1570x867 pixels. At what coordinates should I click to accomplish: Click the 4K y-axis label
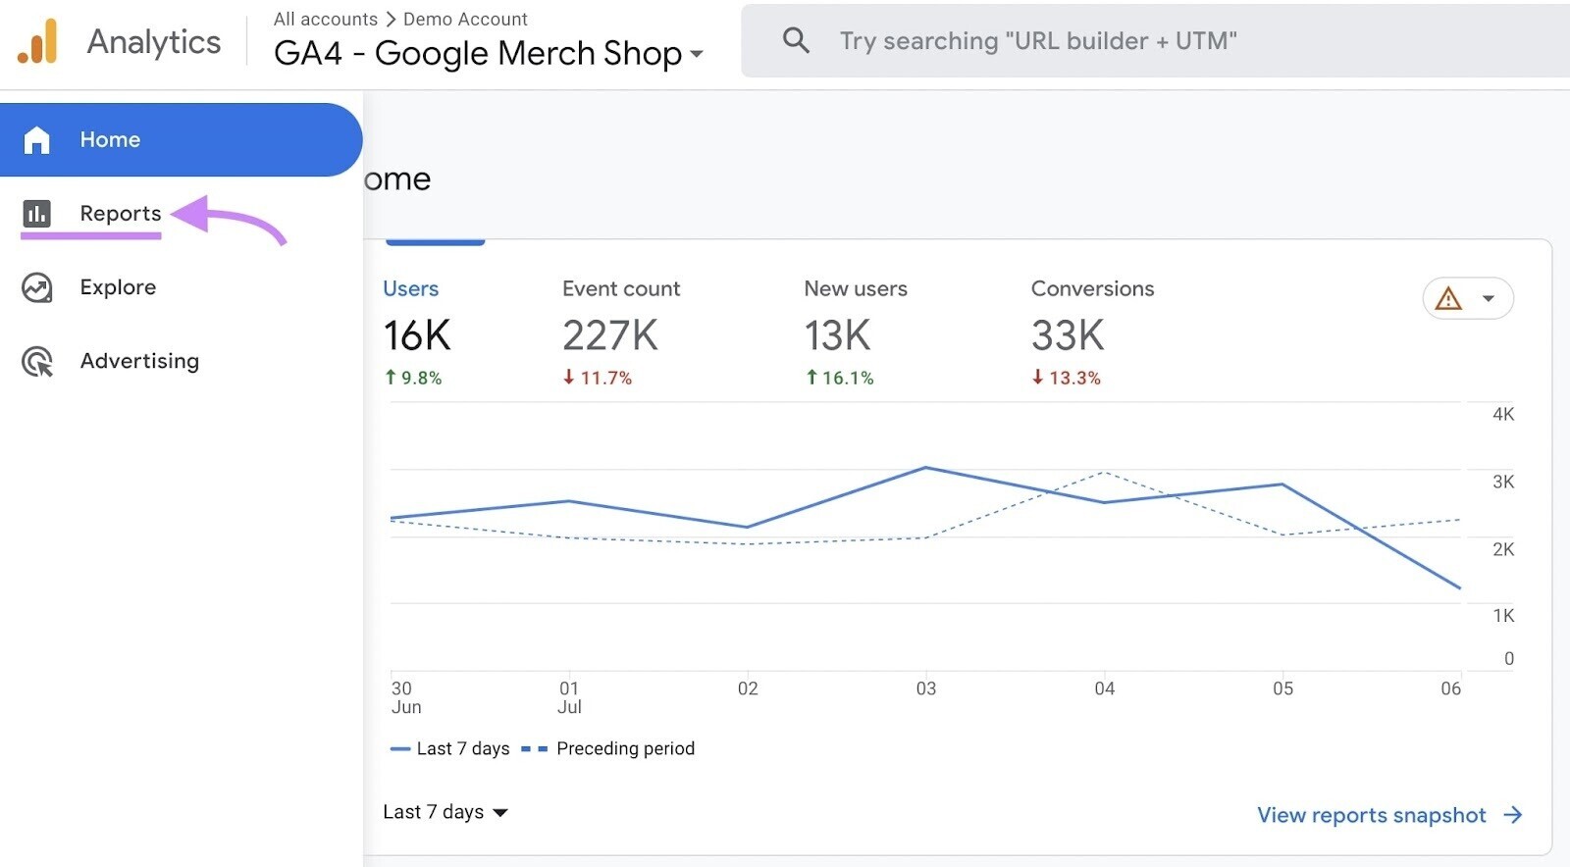tap(1503, 414)
